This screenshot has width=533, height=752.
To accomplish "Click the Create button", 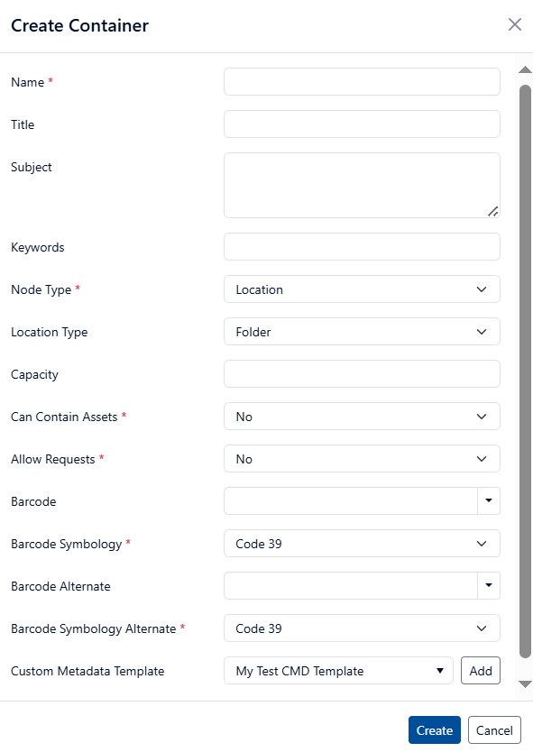I will [x=435, y=730].
